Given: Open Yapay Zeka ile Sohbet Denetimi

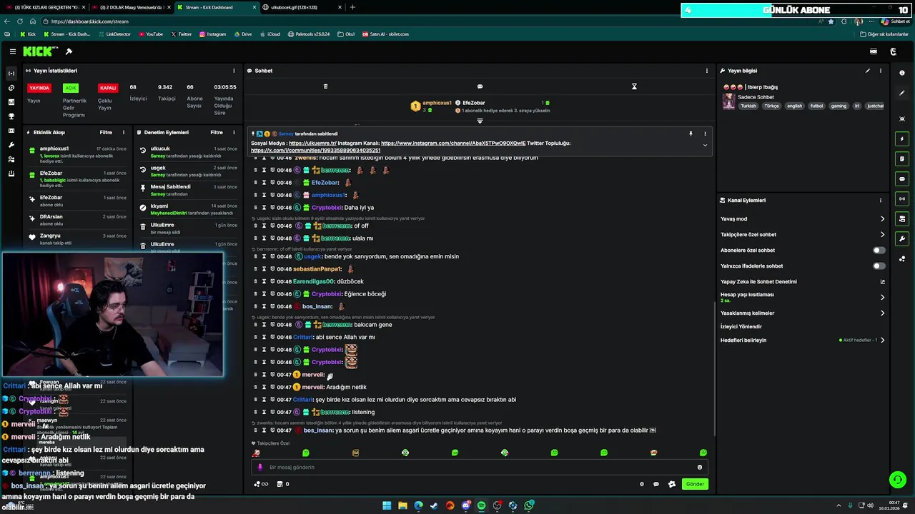Looking at the screenshot, I should 803,282.
